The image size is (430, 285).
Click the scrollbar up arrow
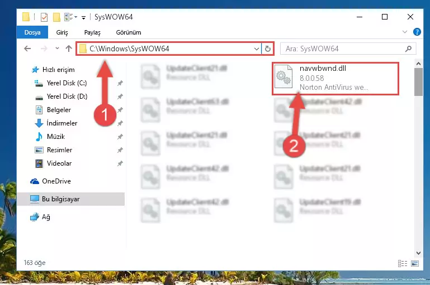[418, 64]
